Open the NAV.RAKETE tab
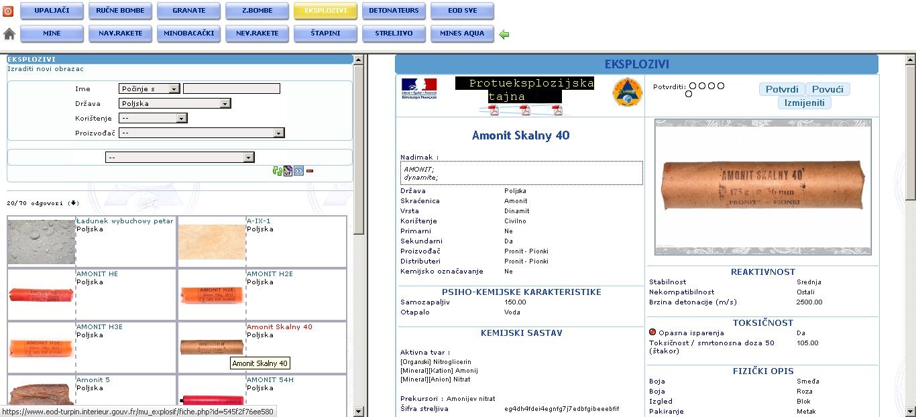This screenshot has width=916, height=417. pos(121,34)
